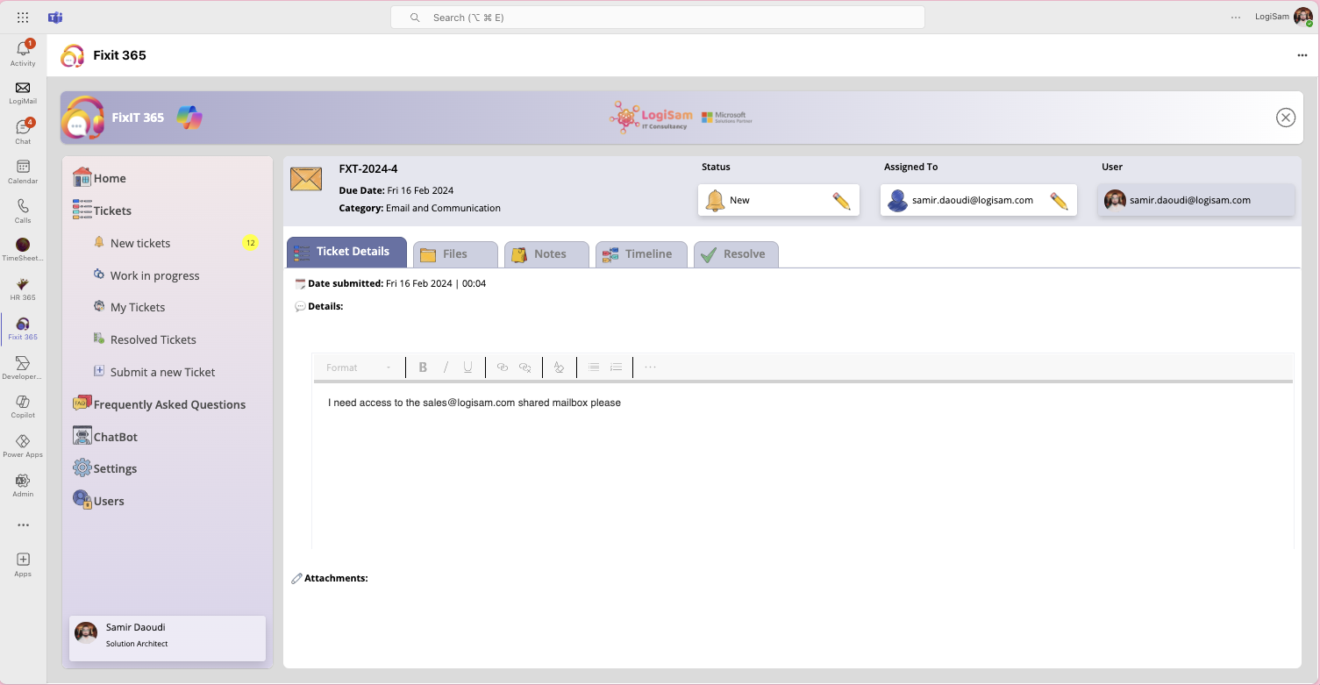Click the pencil icon to edit Status
The height and width of the screenshot is (685, 1320).
pyautogui.click(x=841, y=201)
